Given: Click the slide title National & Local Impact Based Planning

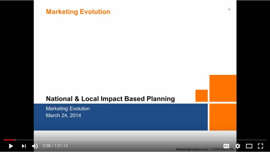Looking at the screenshot, I should coord(110,99).
